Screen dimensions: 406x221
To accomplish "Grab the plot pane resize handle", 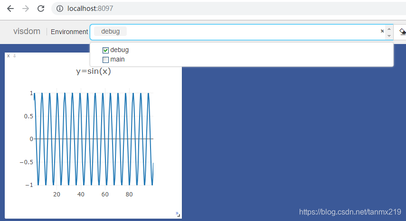I will click(x=178, y=214).
